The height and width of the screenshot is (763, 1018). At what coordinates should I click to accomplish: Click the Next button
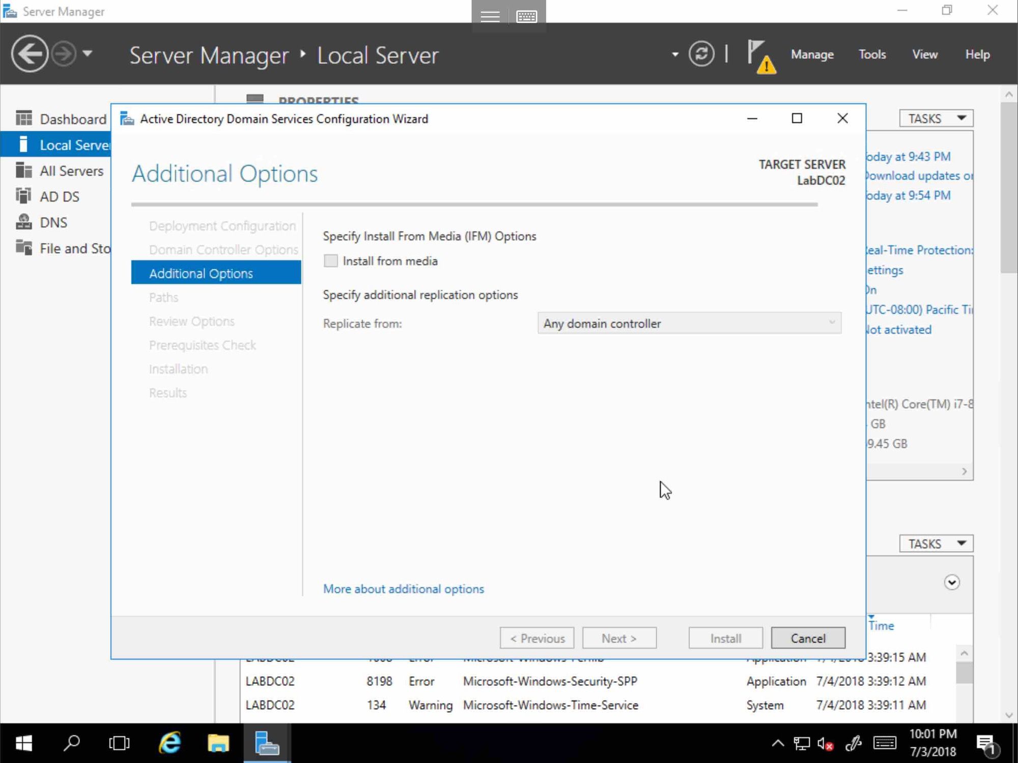click(x=619, y=638)
